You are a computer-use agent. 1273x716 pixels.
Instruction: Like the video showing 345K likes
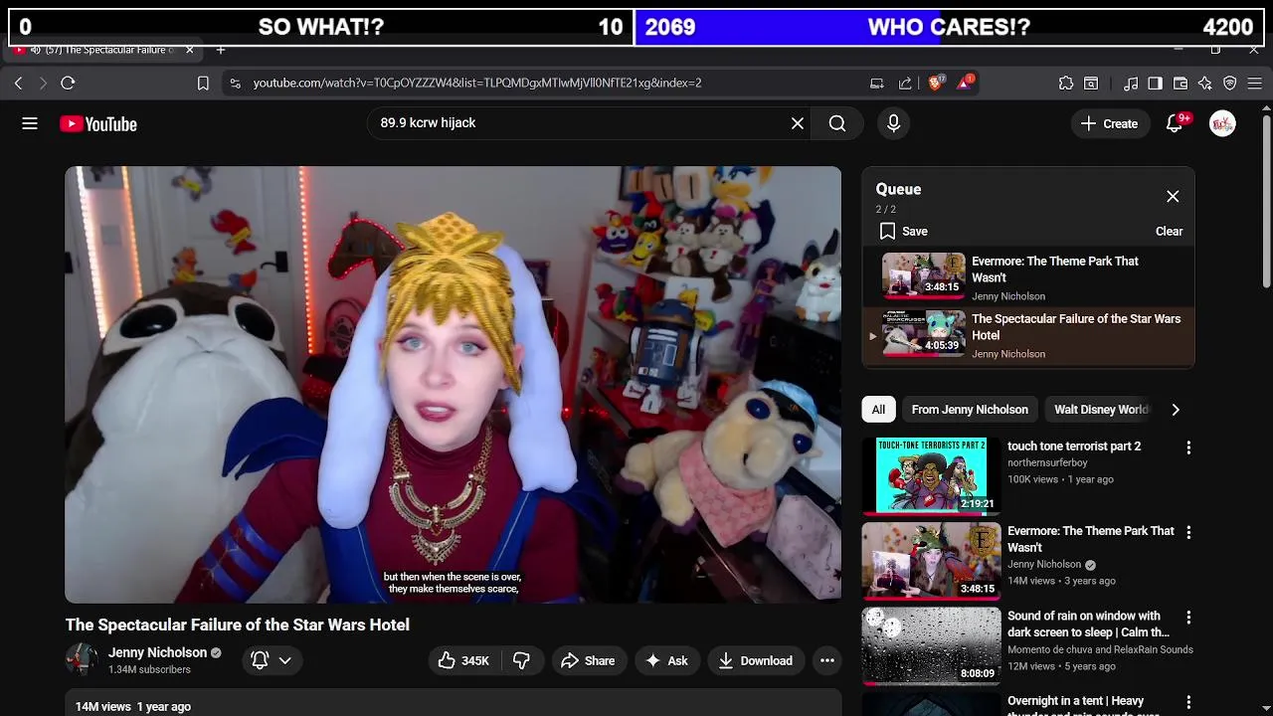[463, 661]
